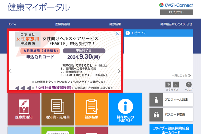Screen dimensions: 201x134
Task: Click the 文字サイズ label
Action: click(x=172, y=90)
